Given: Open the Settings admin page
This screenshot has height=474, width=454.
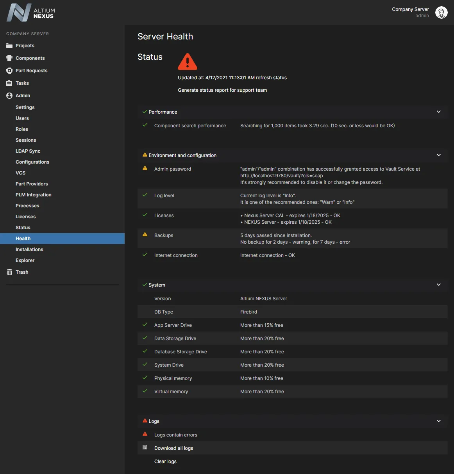Looking at the screenshot, I should (x=25, y=107).
